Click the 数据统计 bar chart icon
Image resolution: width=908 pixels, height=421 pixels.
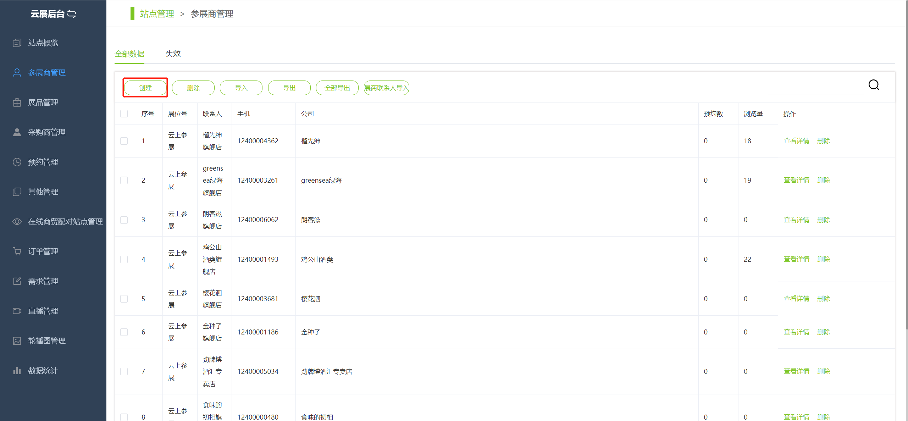17,371
